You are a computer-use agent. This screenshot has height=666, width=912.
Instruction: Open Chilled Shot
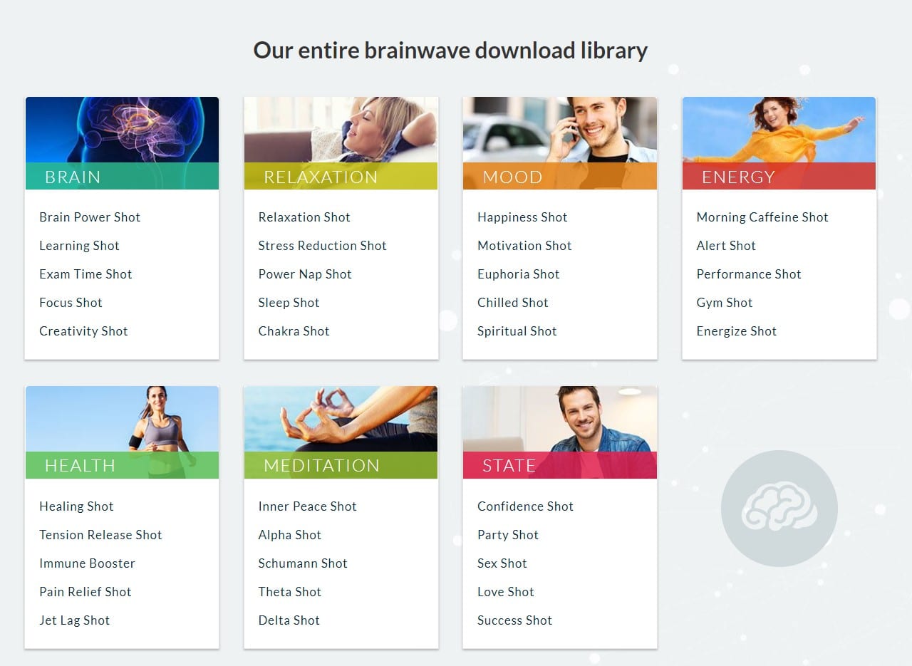pos(512,303)
